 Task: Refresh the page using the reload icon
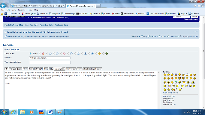click(x=61, y=6)
